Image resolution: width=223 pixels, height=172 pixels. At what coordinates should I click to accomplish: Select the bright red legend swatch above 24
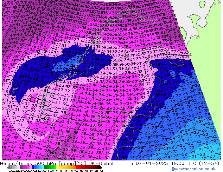[77, 167]
